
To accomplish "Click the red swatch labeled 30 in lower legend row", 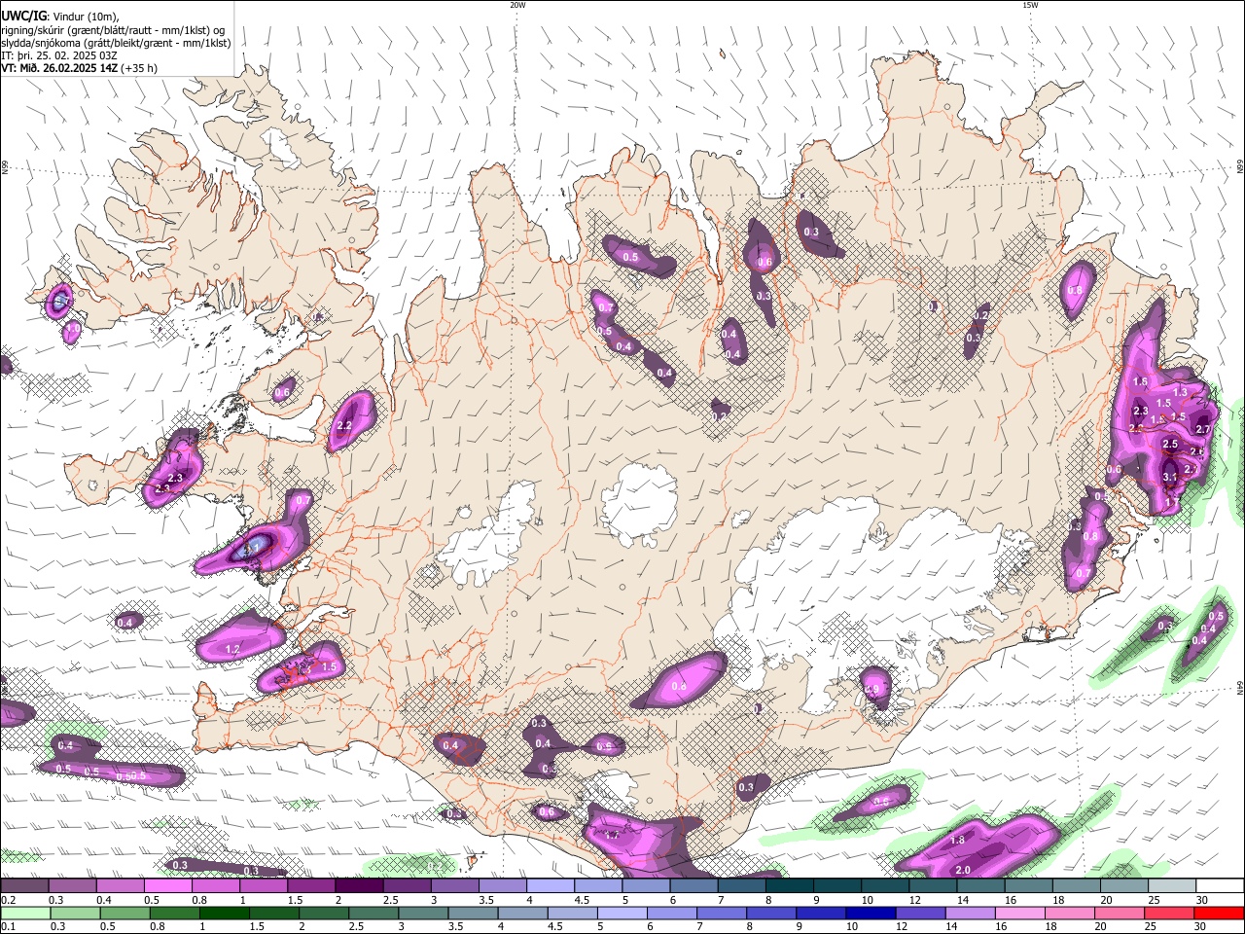I will click(x=1219, y=913).
